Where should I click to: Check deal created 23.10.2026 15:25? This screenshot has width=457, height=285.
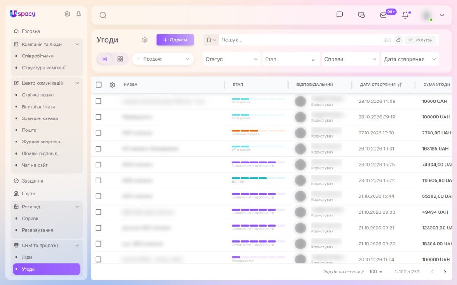99,165
